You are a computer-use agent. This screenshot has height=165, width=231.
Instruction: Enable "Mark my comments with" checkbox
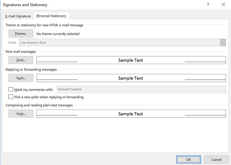pos(11,89)
